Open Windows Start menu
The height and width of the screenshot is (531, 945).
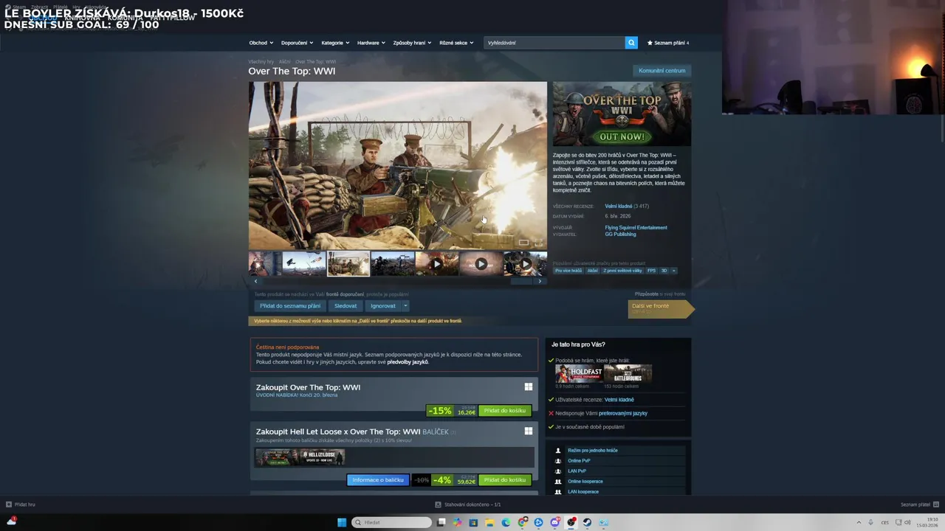coord(342,522)
